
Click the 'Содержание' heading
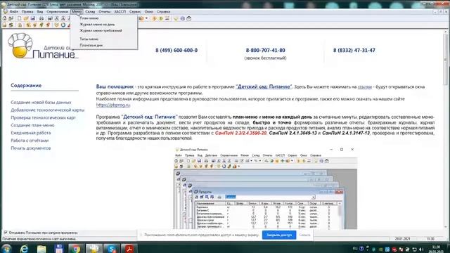(x=26, y=86)
